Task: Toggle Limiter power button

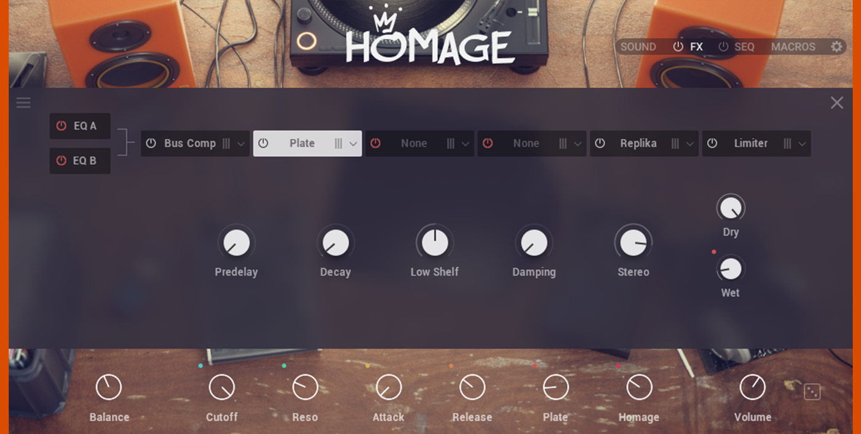Action: tap(712, 143)
